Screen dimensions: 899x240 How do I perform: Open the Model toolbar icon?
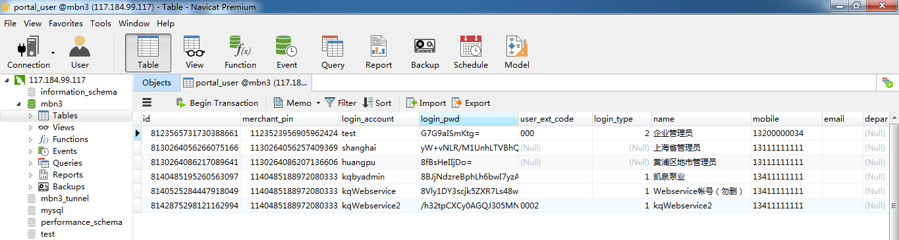[517, 53]
